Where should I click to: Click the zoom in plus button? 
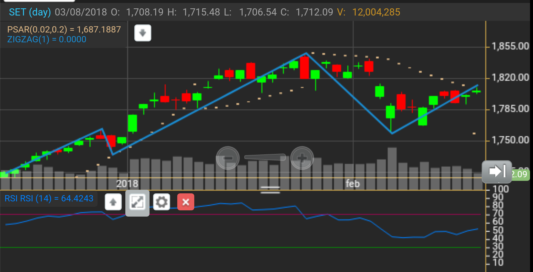pyautogui.click(x=302, y=158)
